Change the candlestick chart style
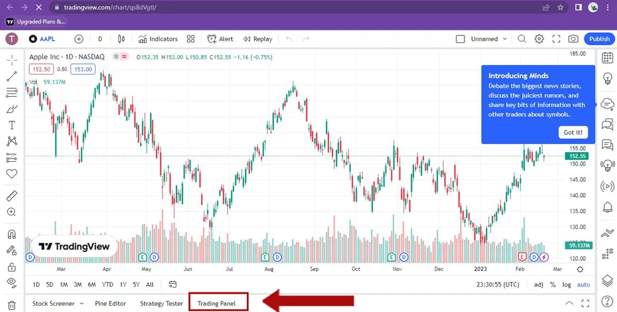 122,39
